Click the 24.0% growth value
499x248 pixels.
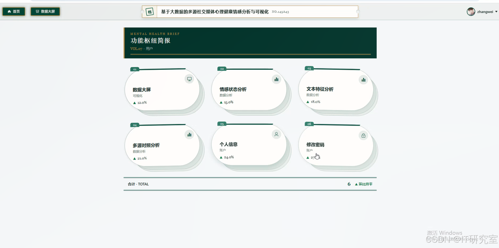pos(229,157)
